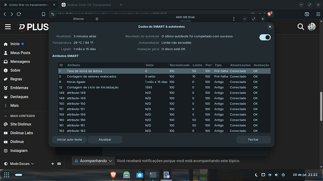Click the page vertical scrollbar
This screenshot has height=181, width=323.
coord(321,107)
